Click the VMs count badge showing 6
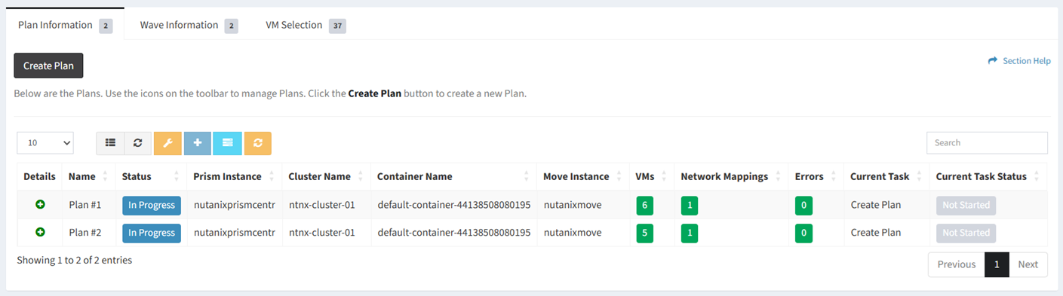The height and width of the screenshot is (296, 1063). 644,205
